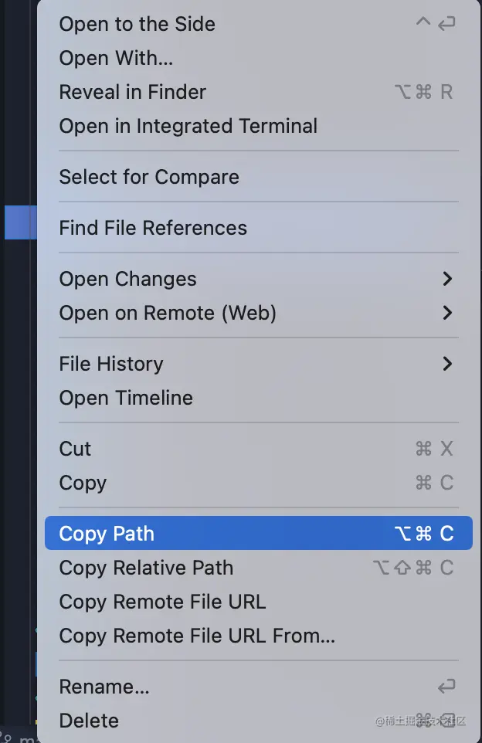The width and height of the screenshot is (482, 743).
Task: Choose Select for Compare
Action: 149,177
